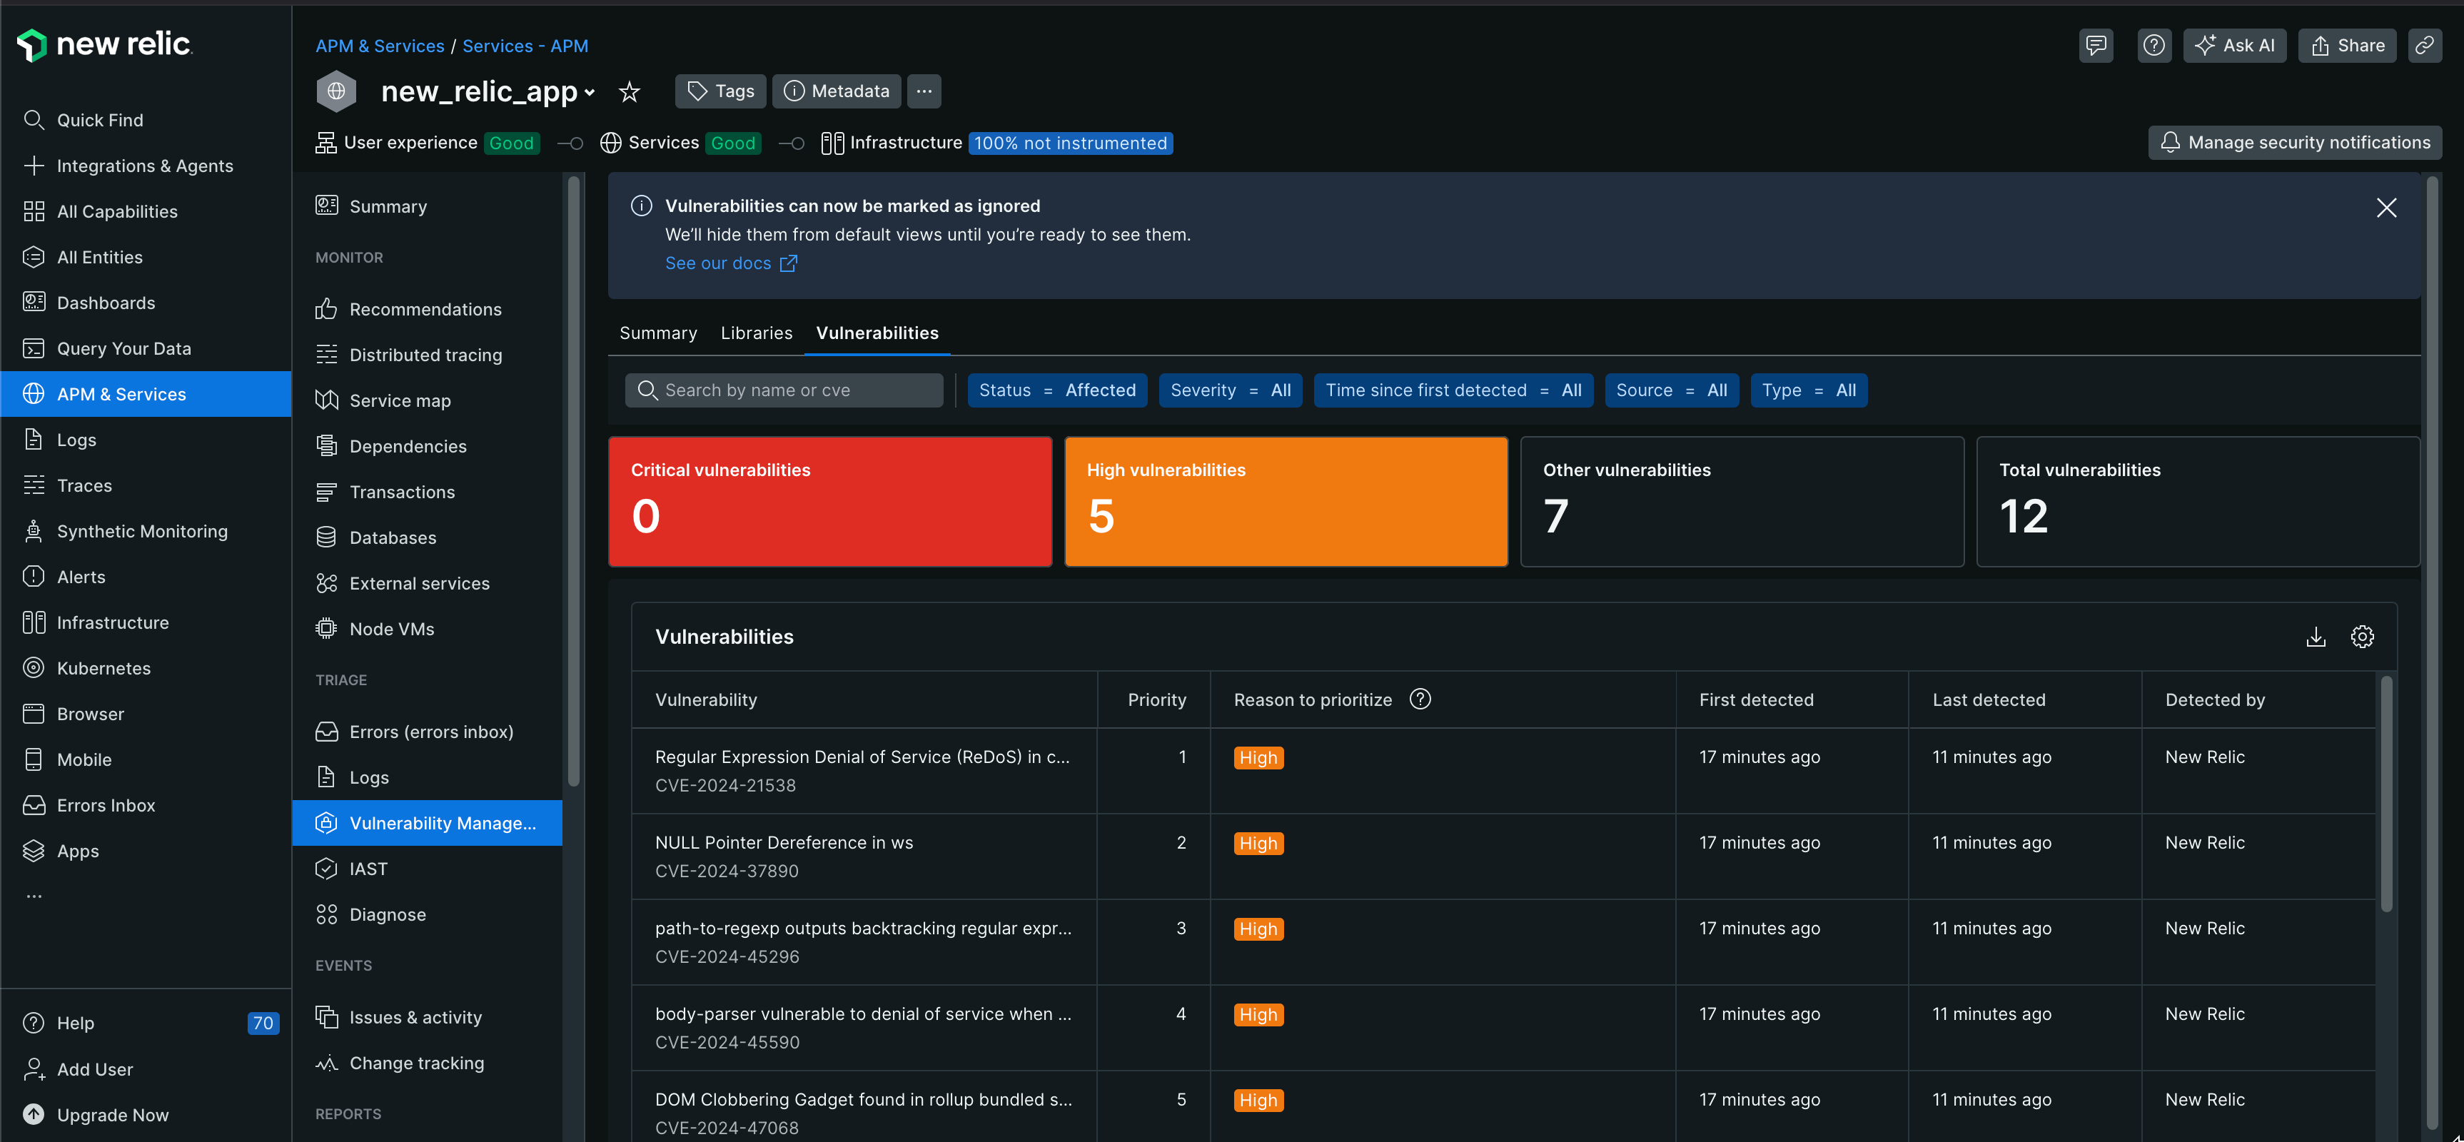
Task: Select Distributed tracing in the sidebar
Action: click(425, 354)
